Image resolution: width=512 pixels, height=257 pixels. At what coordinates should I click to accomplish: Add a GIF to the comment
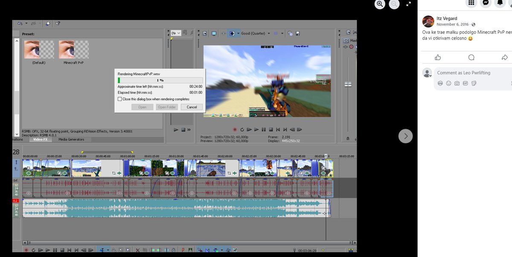(465, 84)
